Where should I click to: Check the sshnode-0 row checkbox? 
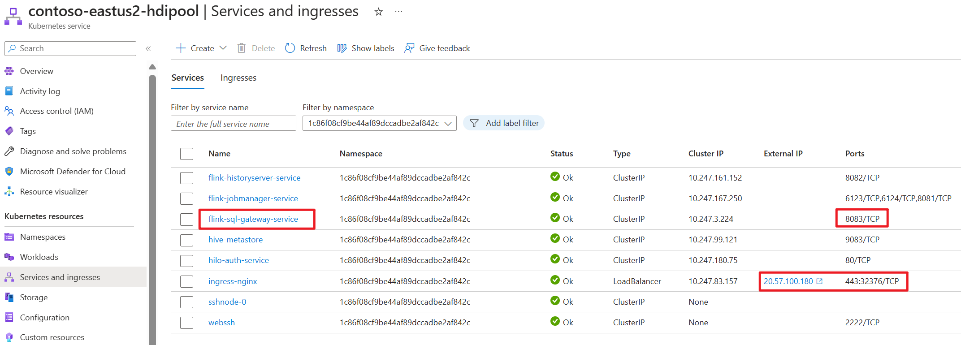pos(186,302)
